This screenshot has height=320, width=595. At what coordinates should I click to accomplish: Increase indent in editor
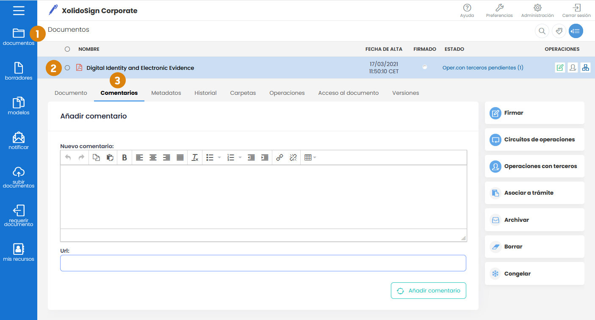pos(265,157)
